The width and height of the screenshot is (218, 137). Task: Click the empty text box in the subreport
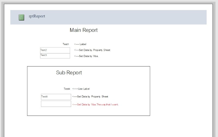click(56, 104)
